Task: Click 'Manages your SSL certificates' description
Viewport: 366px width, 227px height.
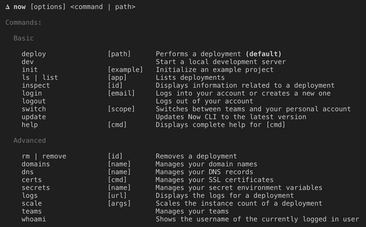Action: pos(214,180)
